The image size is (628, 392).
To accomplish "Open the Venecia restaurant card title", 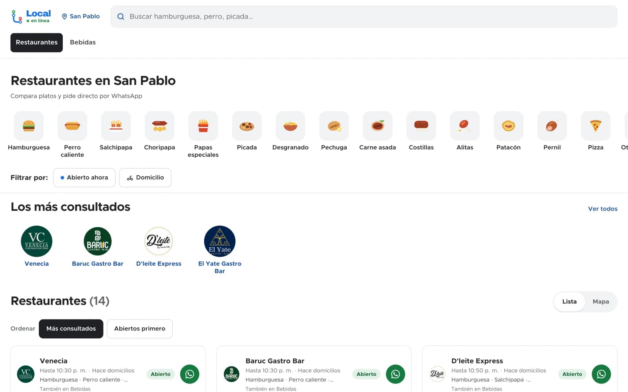I will pyautogui.click(x=54, y=361).
